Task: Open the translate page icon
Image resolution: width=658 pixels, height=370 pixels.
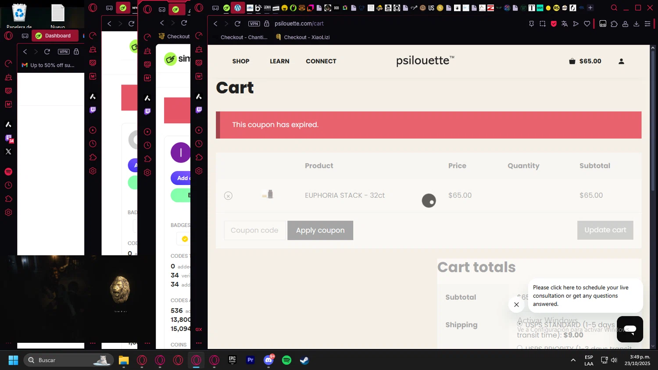Action: tap(565, 24)
